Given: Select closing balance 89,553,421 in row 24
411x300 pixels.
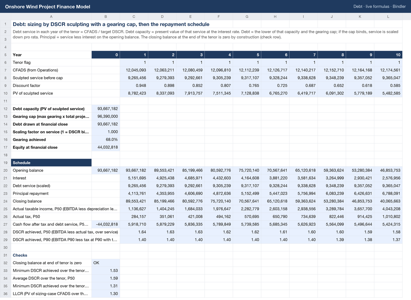Looking at the screenshot, I should (x=134, y=201).
